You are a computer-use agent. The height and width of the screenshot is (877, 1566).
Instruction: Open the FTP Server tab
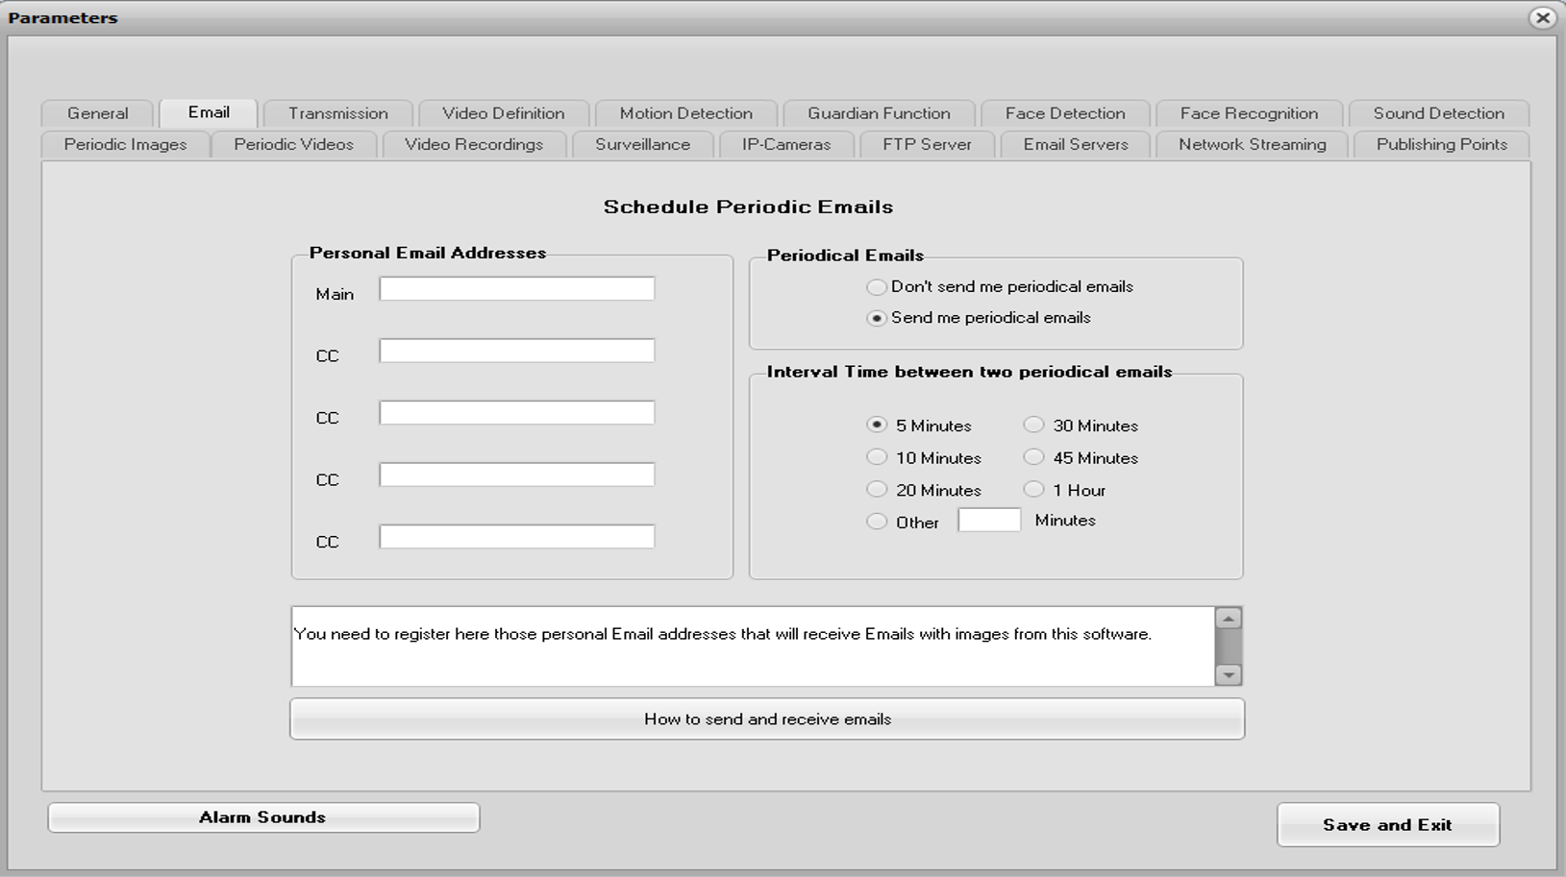pos(927,144)
